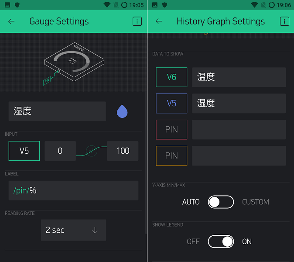Screen dimensions: 294x262
Task: Tap right status bar image notification icon
Action: coord(155,5)
